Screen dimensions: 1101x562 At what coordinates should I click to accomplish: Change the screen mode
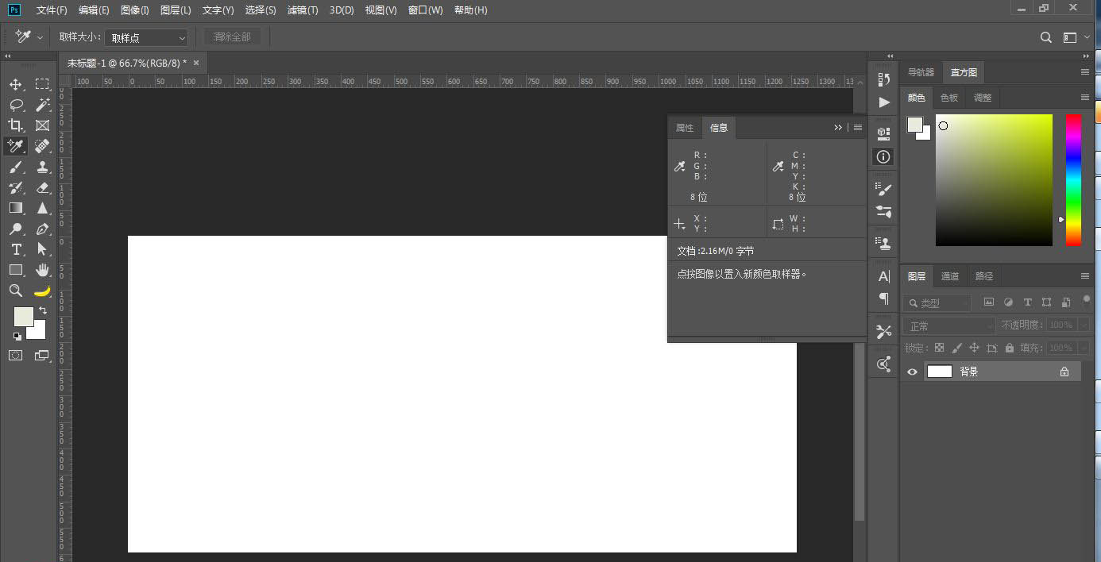(42, 355)
